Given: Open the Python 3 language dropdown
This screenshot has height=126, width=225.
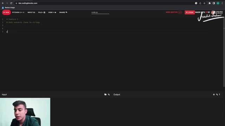Looking at the screenshot, I should (18, 13).
